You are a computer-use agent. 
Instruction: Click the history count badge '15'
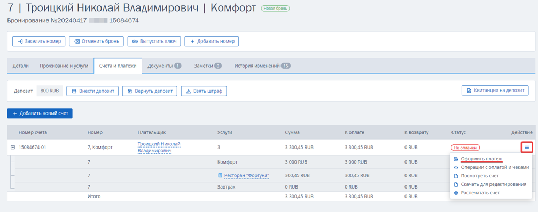tap(286, 66)
